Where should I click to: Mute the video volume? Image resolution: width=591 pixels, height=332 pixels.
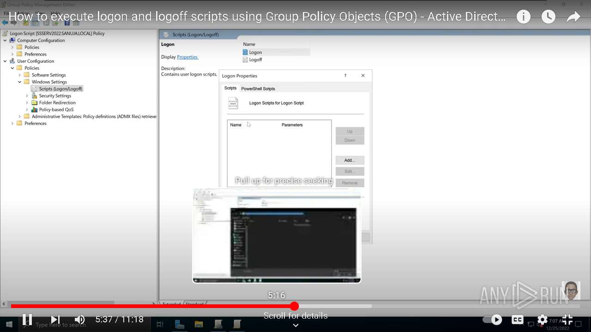(x=80, y=319)
